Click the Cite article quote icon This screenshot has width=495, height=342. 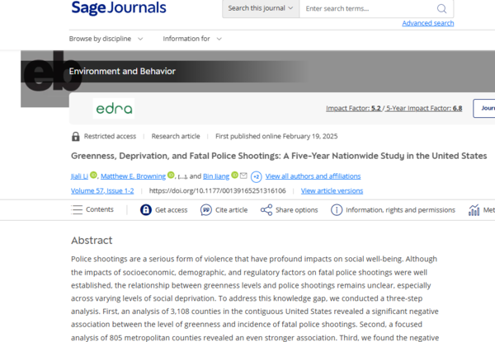tap(205, 210)
